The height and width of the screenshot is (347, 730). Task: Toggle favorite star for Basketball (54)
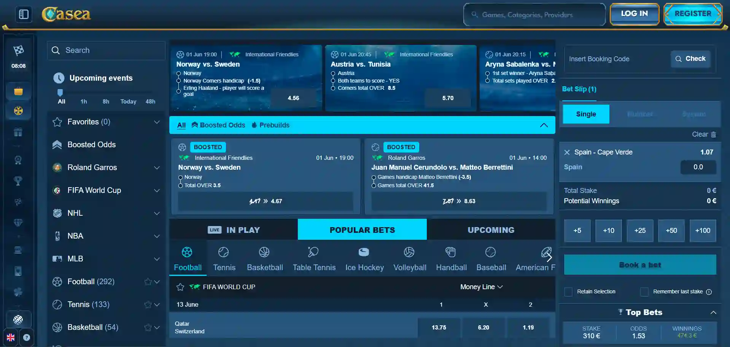point(148,327)
